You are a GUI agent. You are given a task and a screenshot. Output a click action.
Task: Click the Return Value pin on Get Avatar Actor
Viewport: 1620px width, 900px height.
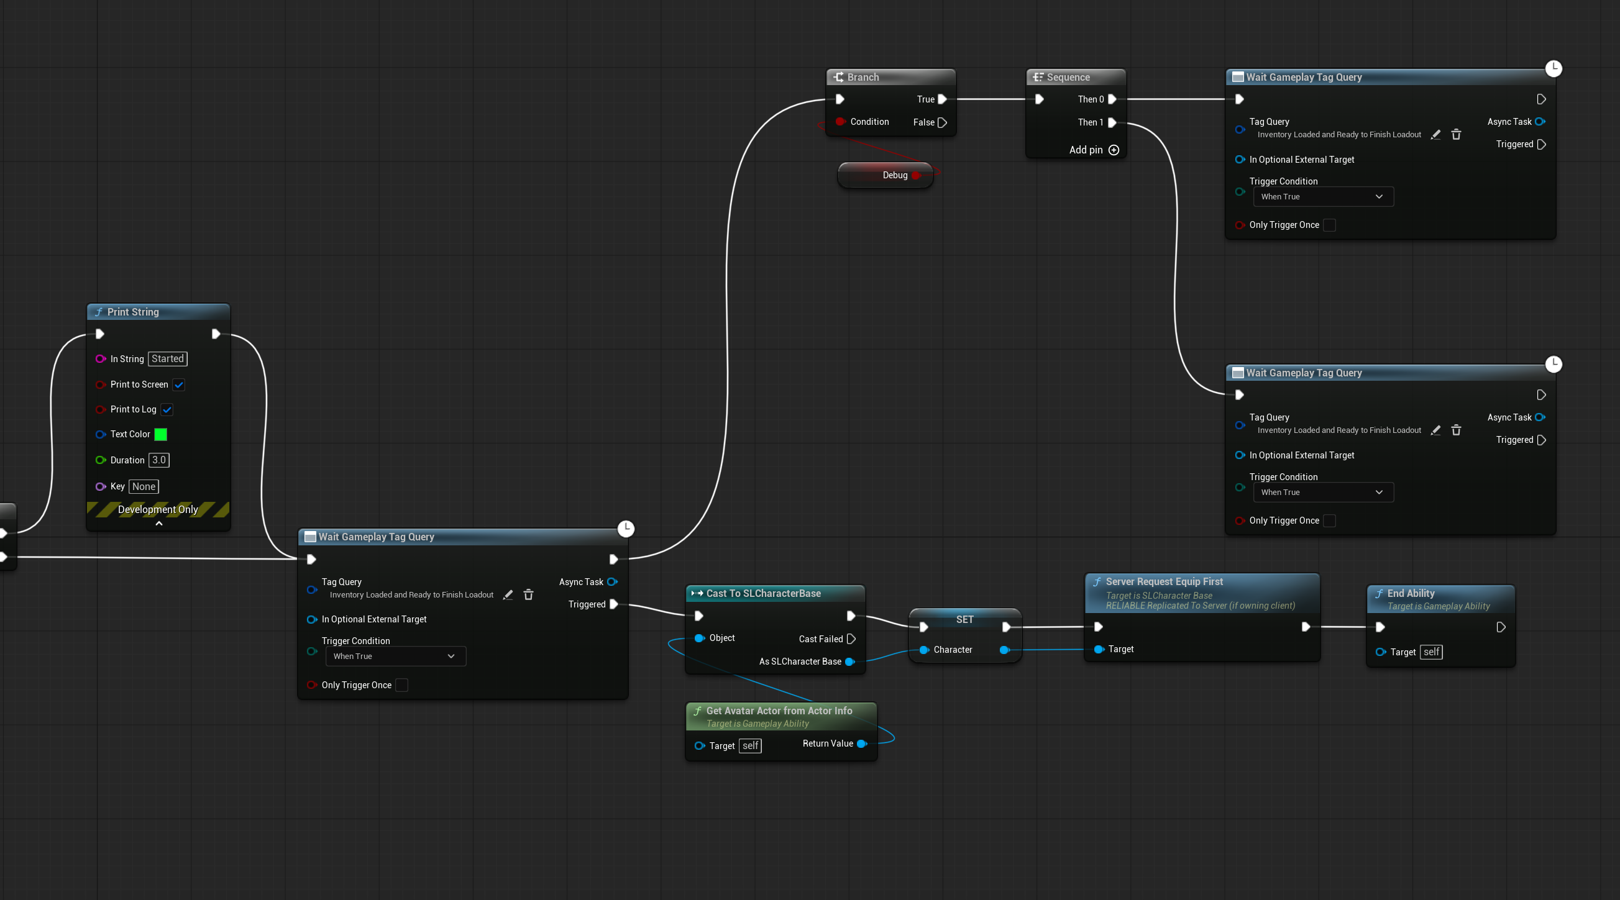click(862, 743)
